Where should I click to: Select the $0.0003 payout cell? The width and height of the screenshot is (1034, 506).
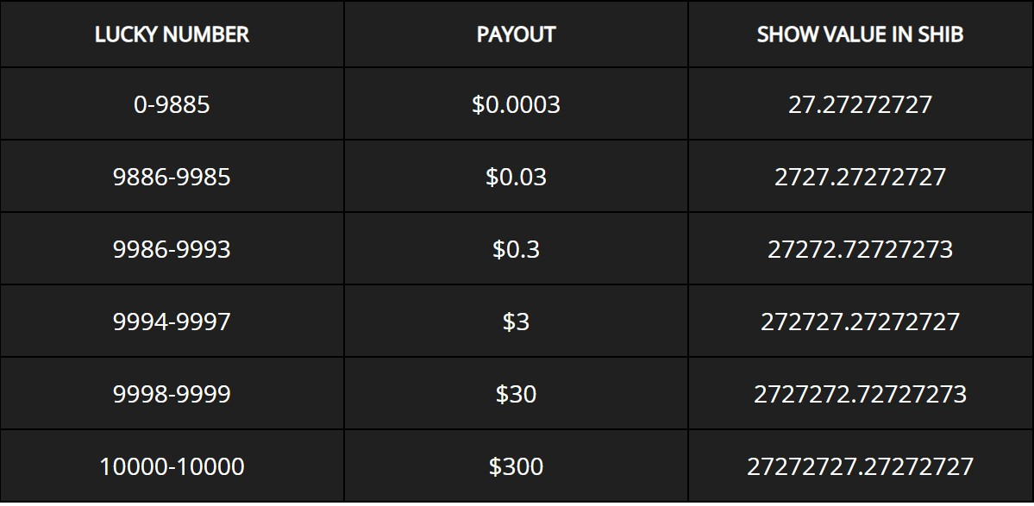tap(516, 104)
